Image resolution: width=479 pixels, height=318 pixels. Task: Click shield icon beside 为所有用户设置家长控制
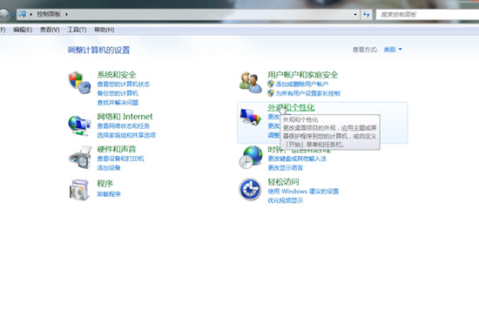271,93
